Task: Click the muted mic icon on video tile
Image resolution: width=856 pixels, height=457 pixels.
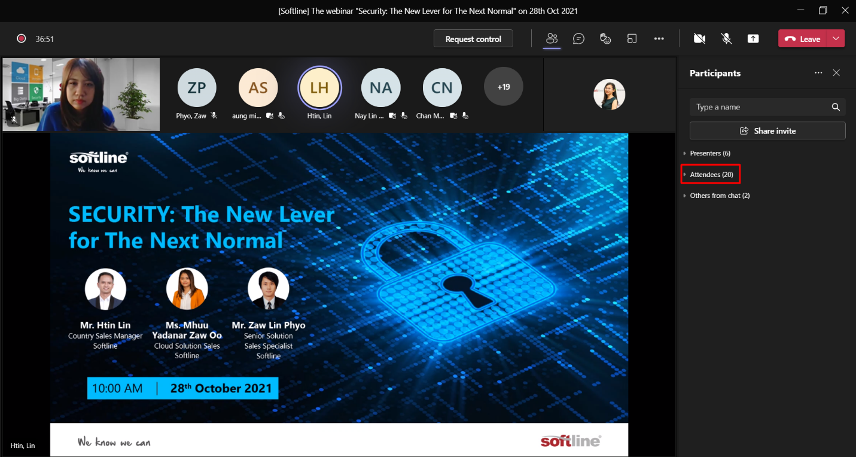Action: [14, 120]
